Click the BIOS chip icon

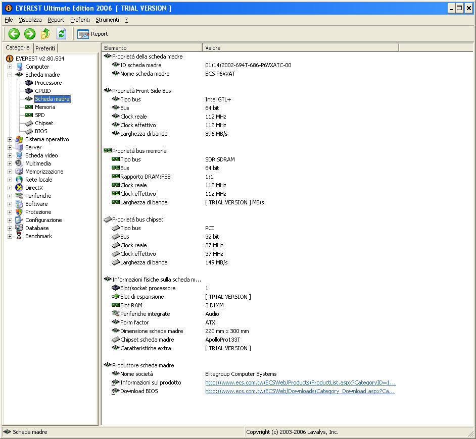(29, 131)
